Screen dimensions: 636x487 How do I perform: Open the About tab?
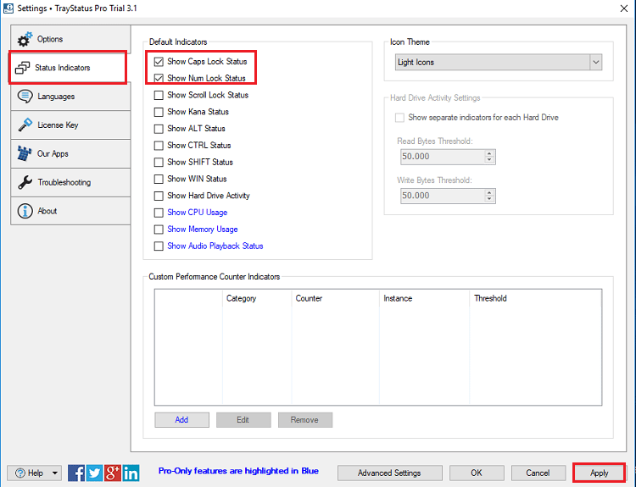pos(70,211)
